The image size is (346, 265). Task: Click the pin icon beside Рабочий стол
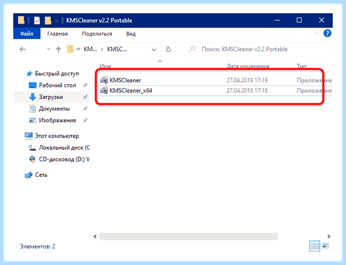85,85
